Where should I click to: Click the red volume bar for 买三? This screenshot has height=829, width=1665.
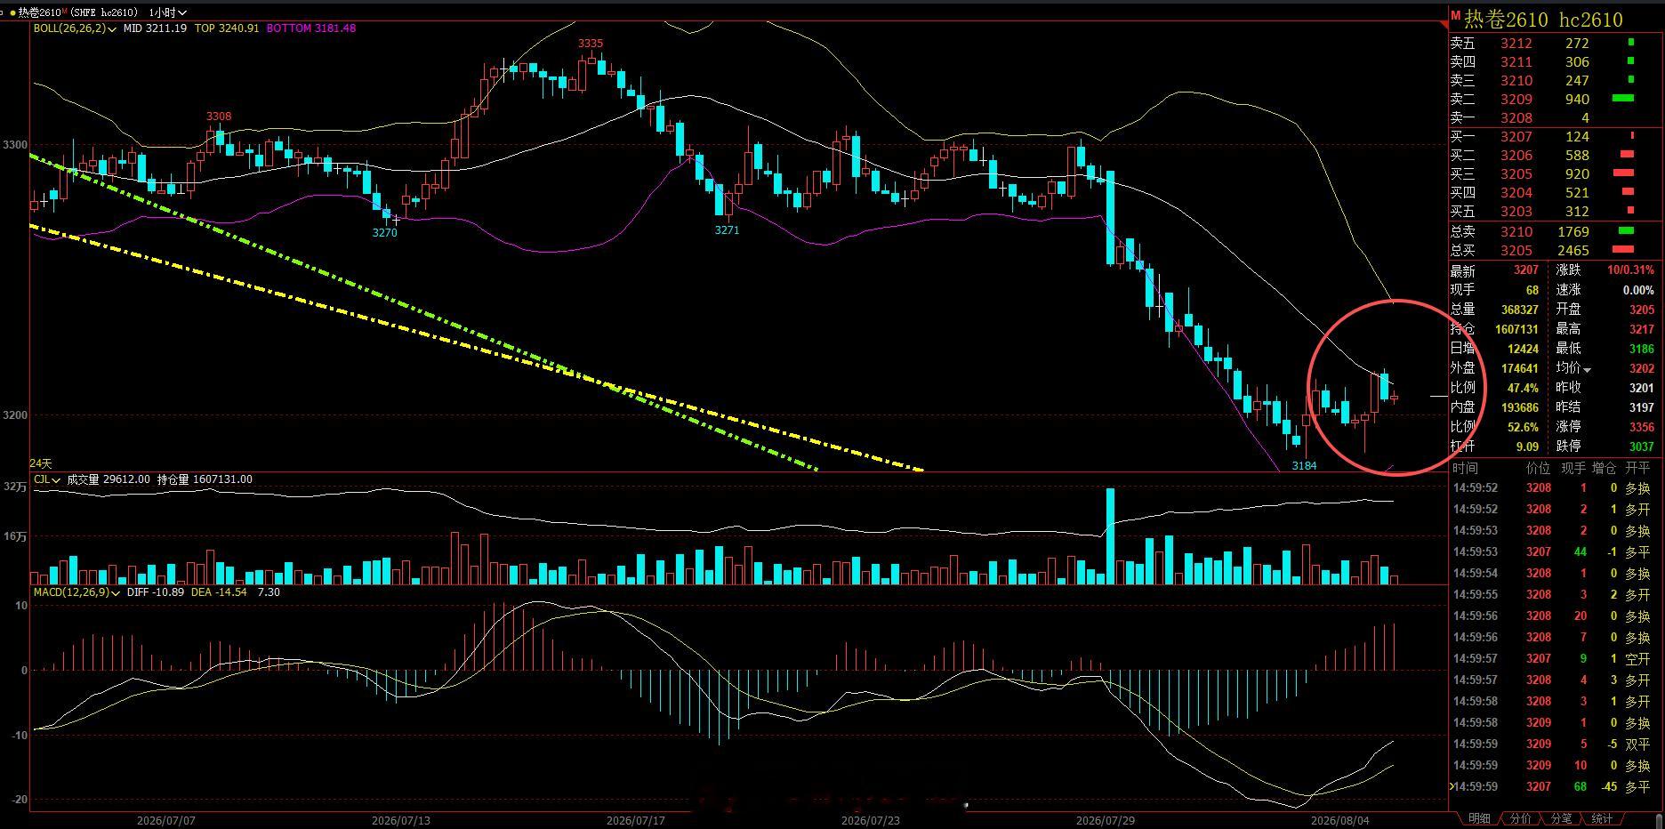[1623, 173]
